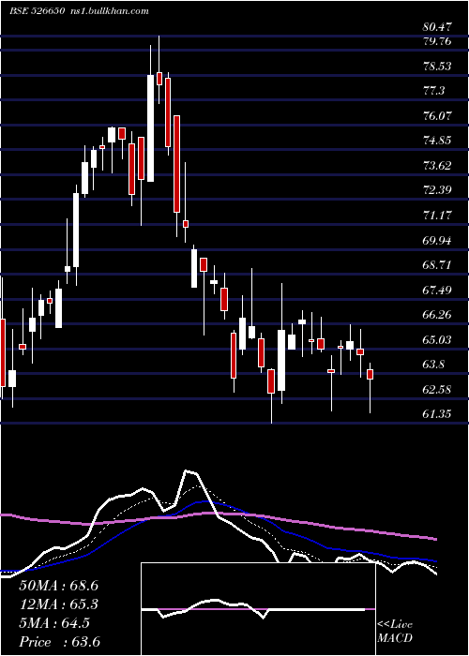Click the 72.39 price axis label
This screenshot has width=469, height=656.
tap(438, 190)
